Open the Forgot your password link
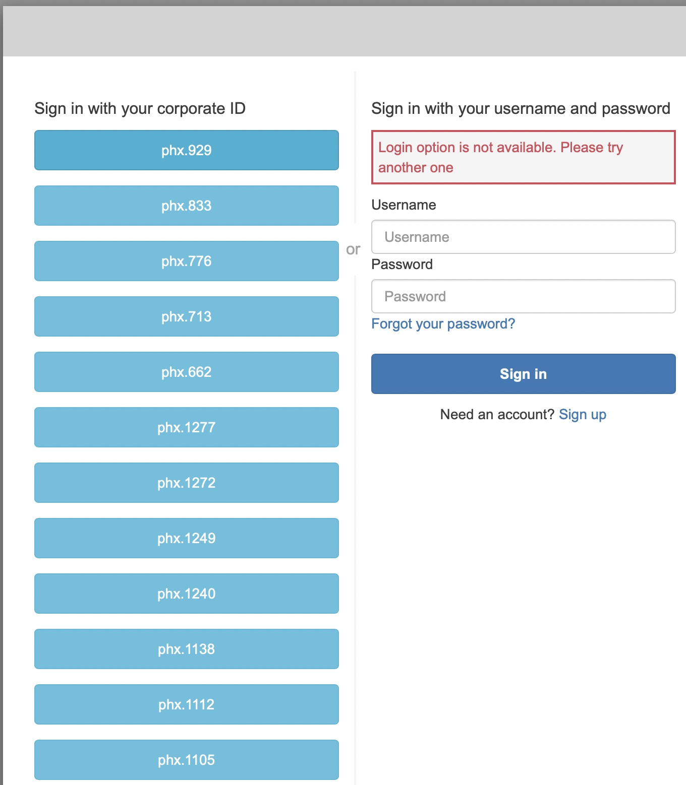Image resolution: width=686 pixels, height=785 pixels. point(443,323)
